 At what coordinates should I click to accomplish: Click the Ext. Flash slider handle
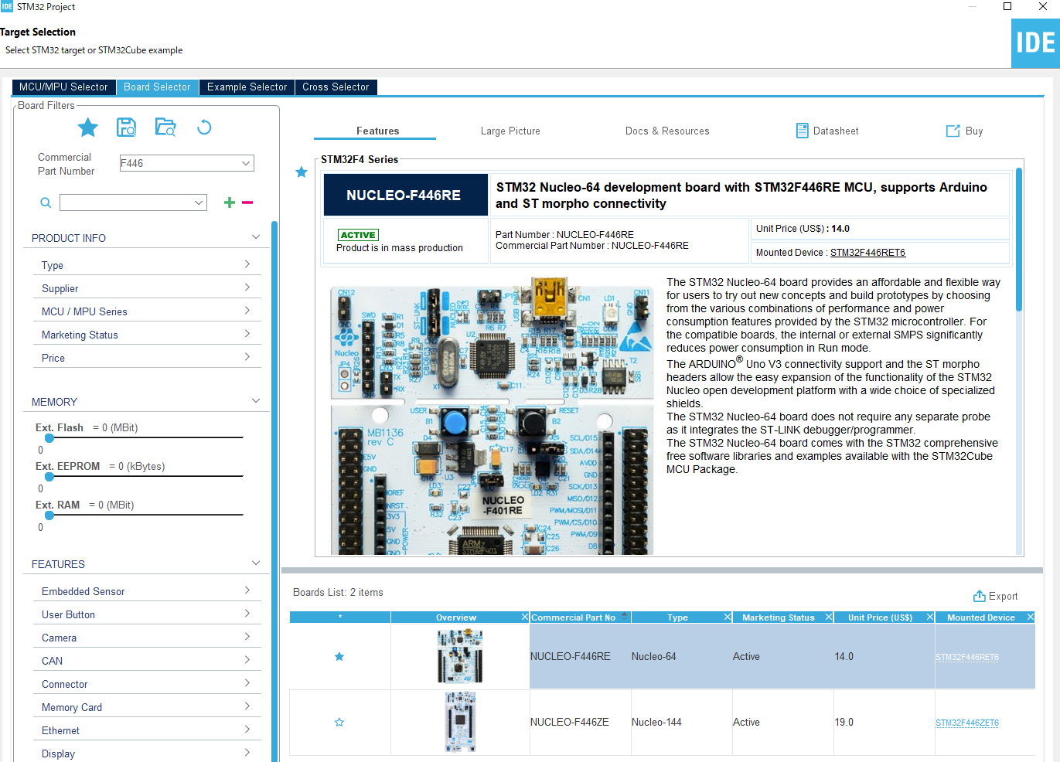(x=49, y=438)
